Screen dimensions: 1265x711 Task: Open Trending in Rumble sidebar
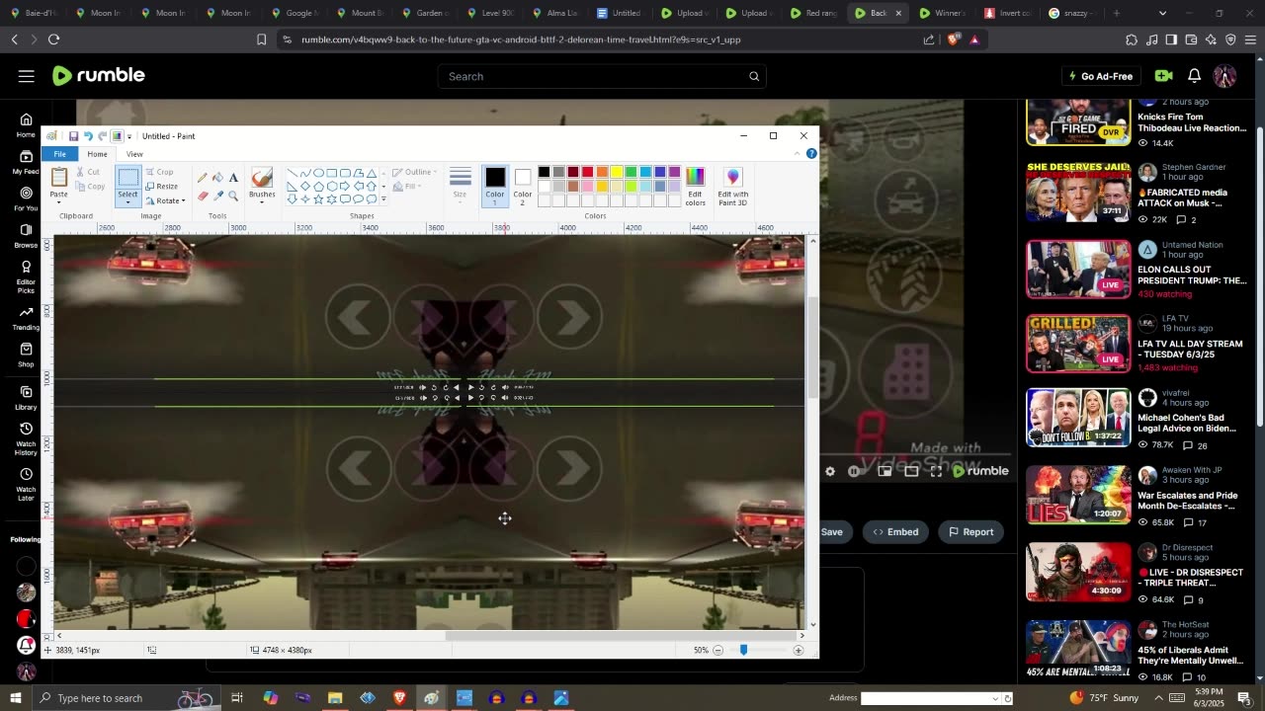(26, 318)
